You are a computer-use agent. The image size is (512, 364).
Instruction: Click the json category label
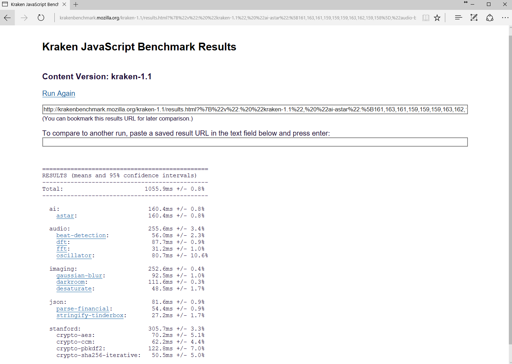pyautogui.click(x=58, y=302)
